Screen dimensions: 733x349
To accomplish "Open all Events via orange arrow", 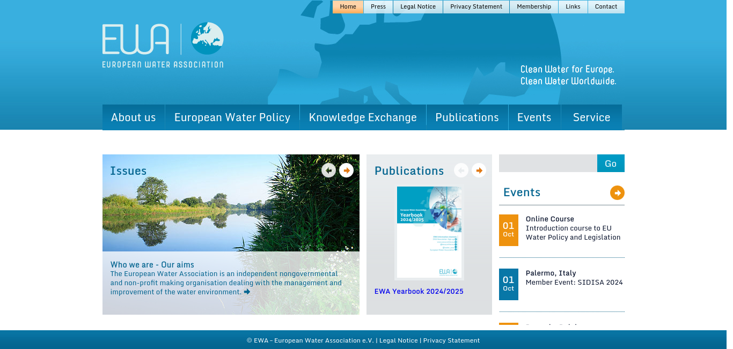I will [617, 192].
